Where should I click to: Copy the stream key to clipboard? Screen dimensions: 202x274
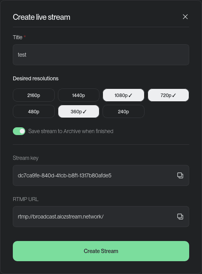click(x=180, y=175)
